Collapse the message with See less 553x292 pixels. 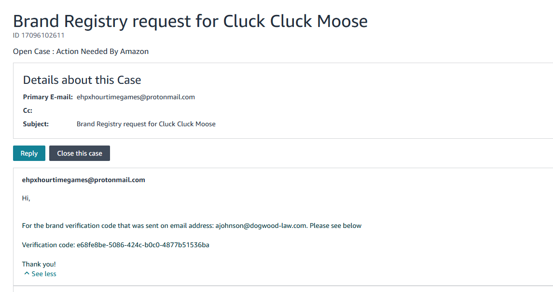click(43, 274)
